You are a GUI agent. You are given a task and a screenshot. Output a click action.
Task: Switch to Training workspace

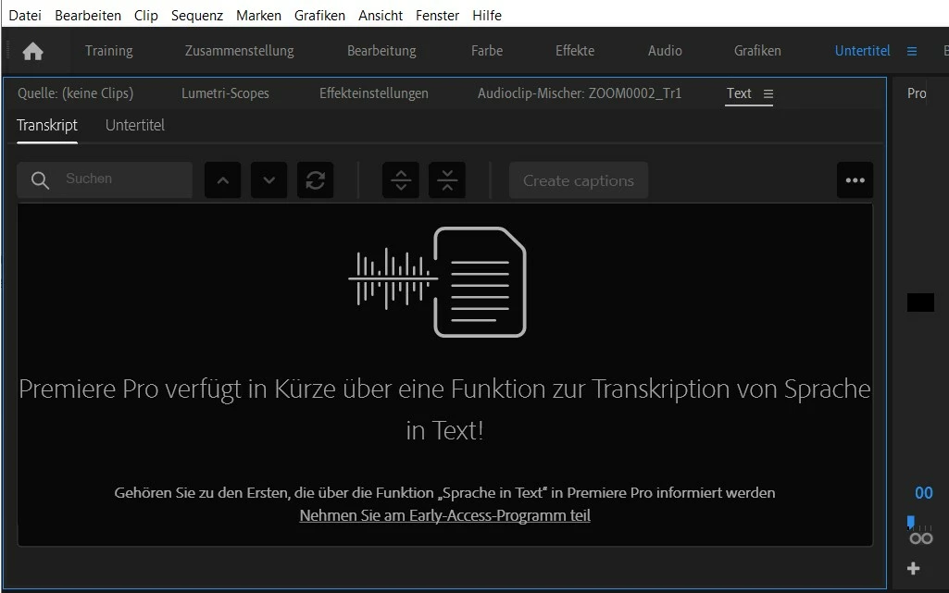click(x=109, y=51)
